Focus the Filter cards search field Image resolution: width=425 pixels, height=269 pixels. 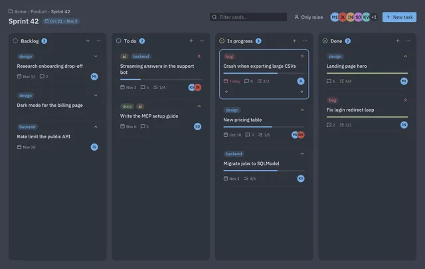(x=248, y=17)
